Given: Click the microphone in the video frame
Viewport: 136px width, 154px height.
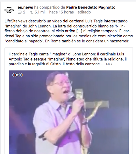Looking at the screenshot, I should 73,97.
